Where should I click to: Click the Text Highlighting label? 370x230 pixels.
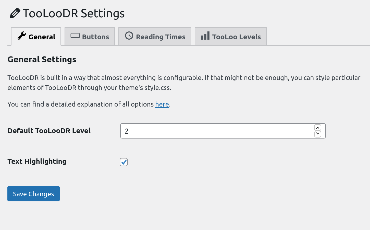(x=37, y=162)
